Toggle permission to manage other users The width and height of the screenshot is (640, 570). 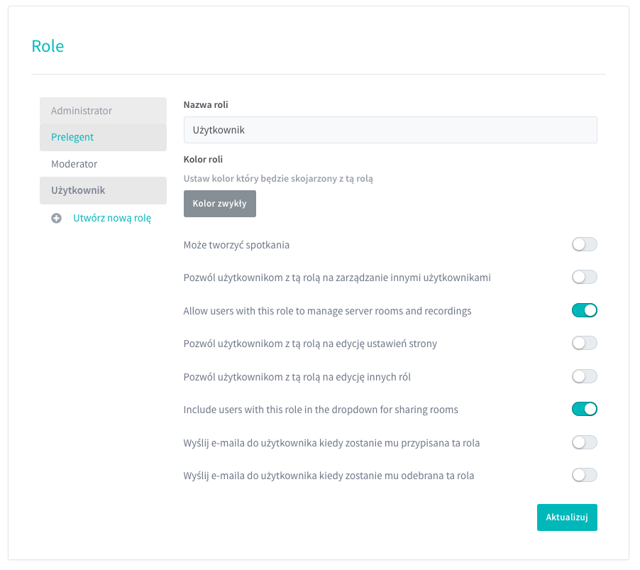point(585,278)
